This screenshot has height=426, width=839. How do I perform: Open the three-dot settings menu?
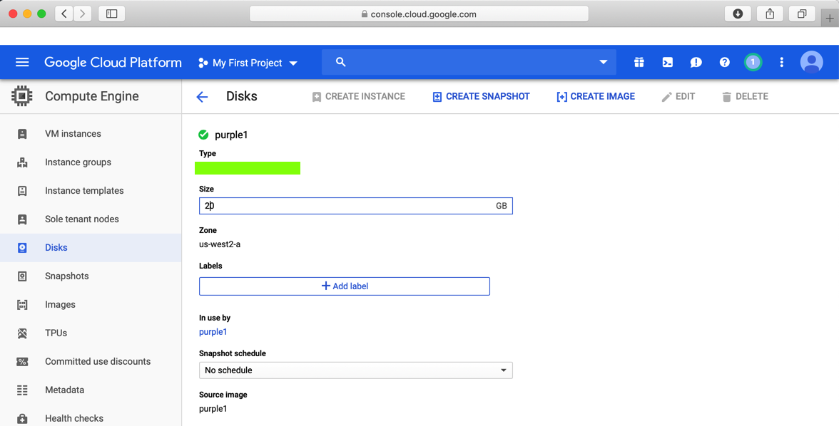(781, 63)
